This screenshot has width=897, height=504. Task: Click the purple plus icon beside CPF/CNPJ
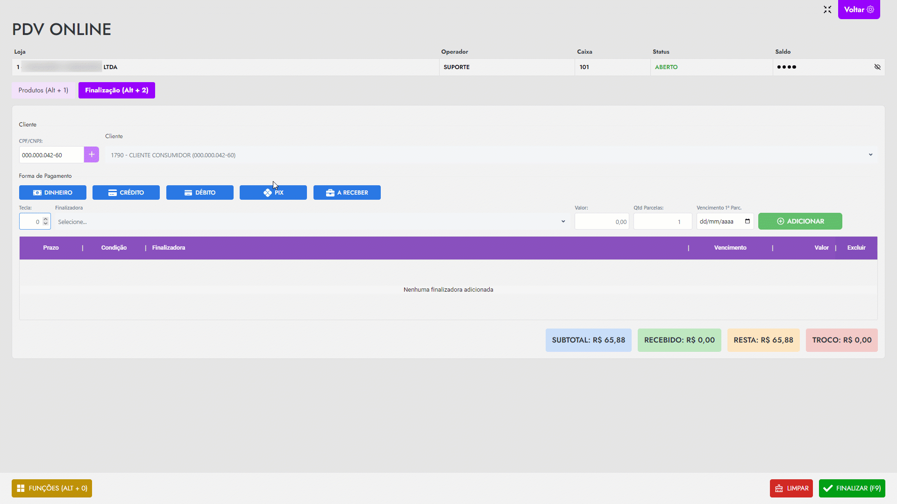click(92, 154)
